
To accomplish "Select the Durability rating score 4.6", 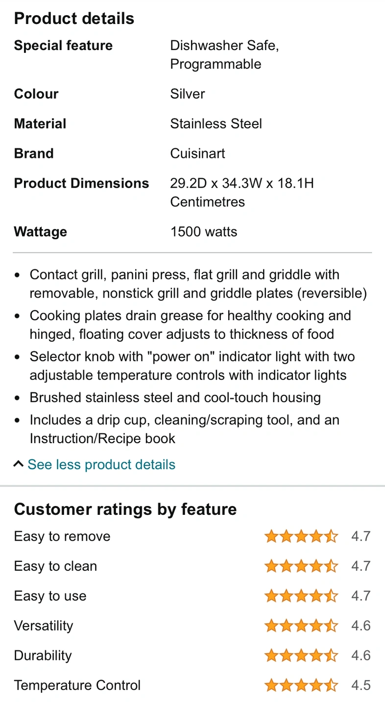I will 361,656.
